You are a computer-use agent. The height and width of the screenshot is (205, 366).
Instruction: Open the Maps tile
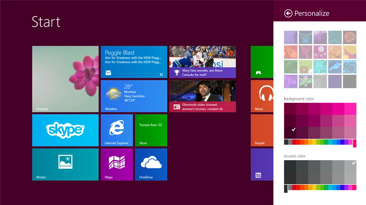tap(117, 164)
